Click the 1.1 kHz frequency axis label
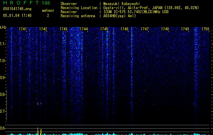213x135 pixels. tap(3, 44)
